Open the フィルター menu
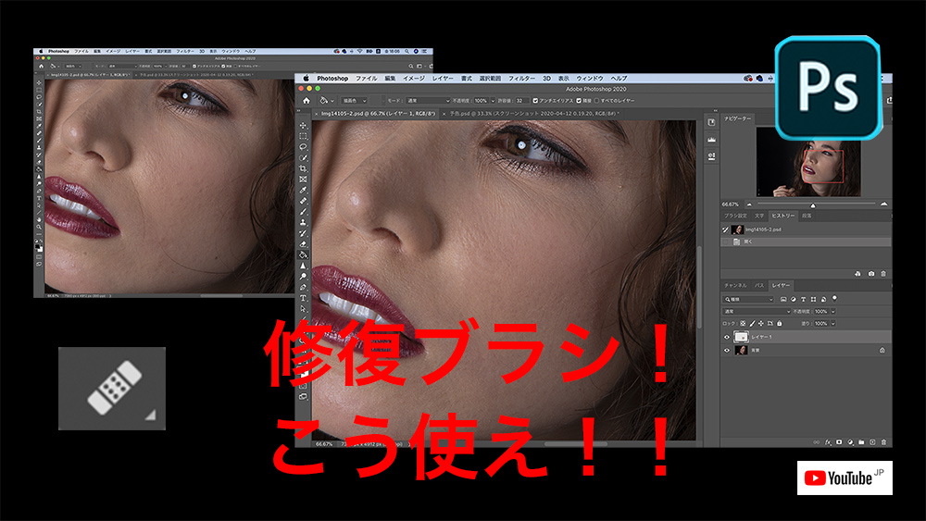The image size is (926, 521). pyautogui.click(x=521, y=79)
